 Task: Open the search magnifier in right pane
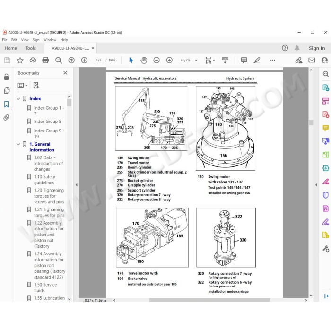(326, 74)
